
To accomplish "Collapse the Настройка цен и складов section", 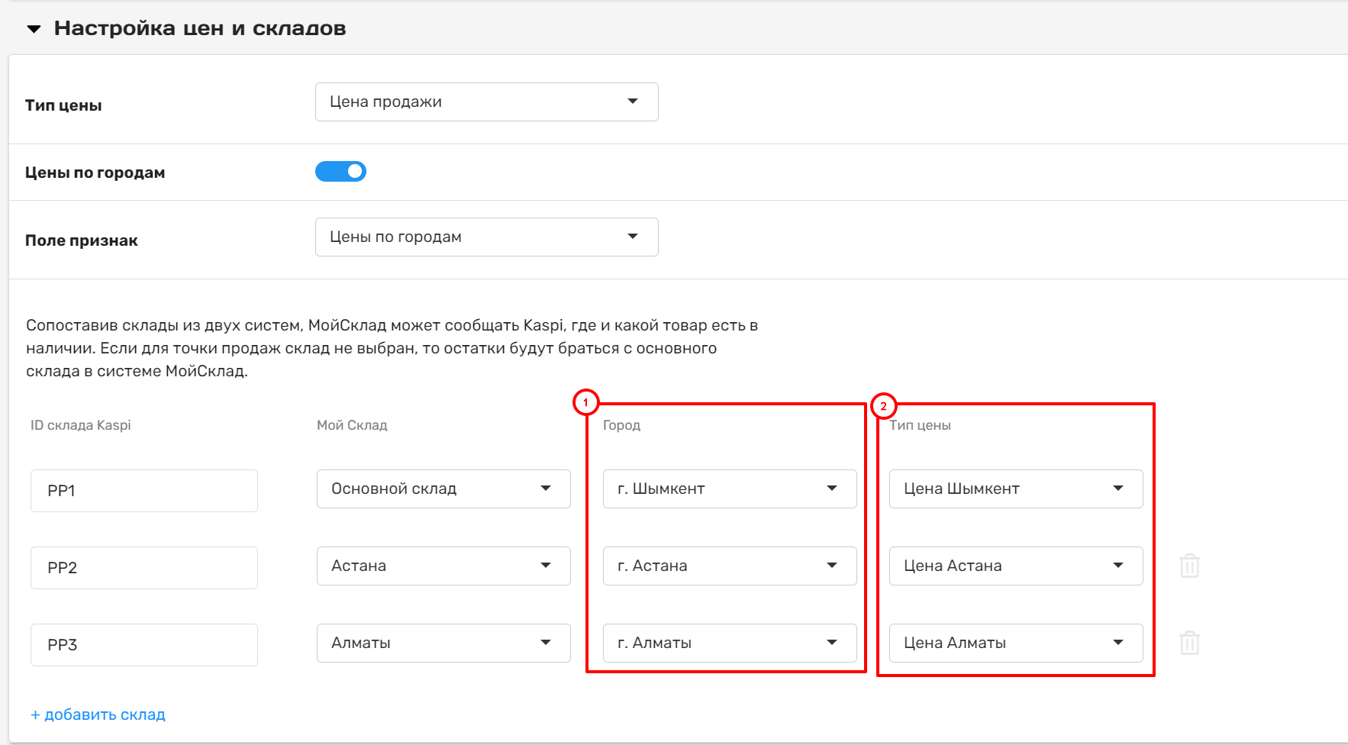I will (34, 29).
